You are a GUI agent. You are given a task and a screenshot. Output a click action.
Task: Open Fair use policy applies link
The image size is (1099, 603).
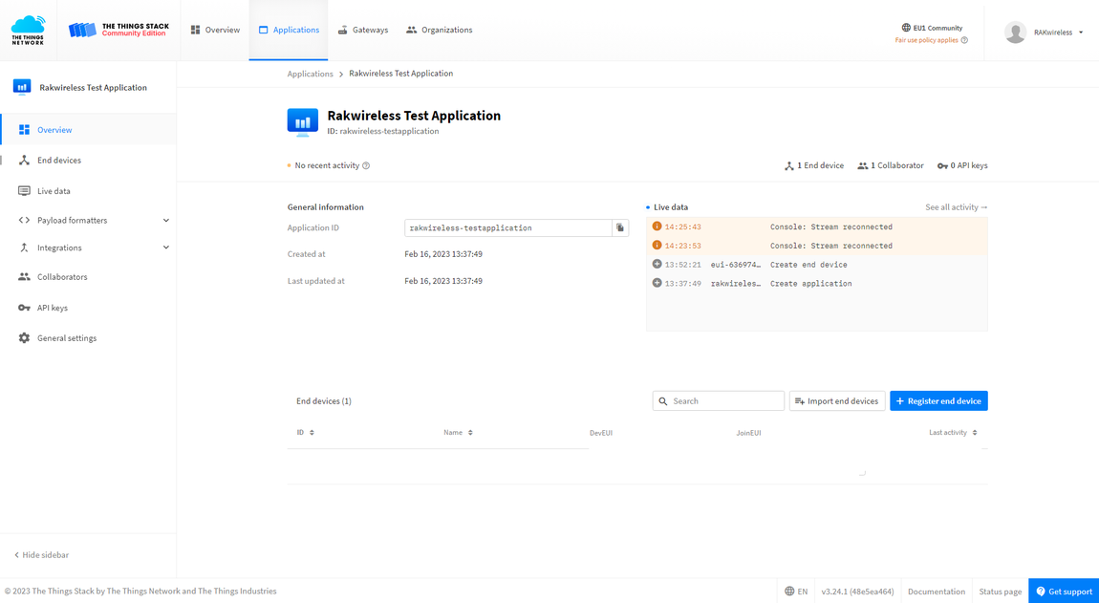927,40
